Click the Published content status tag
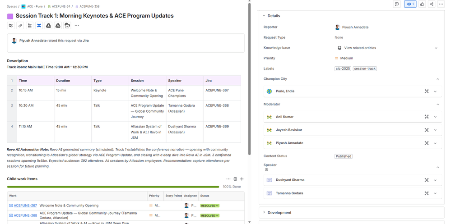The width and height of the screenshot is (451, 224). coord(344,156)
